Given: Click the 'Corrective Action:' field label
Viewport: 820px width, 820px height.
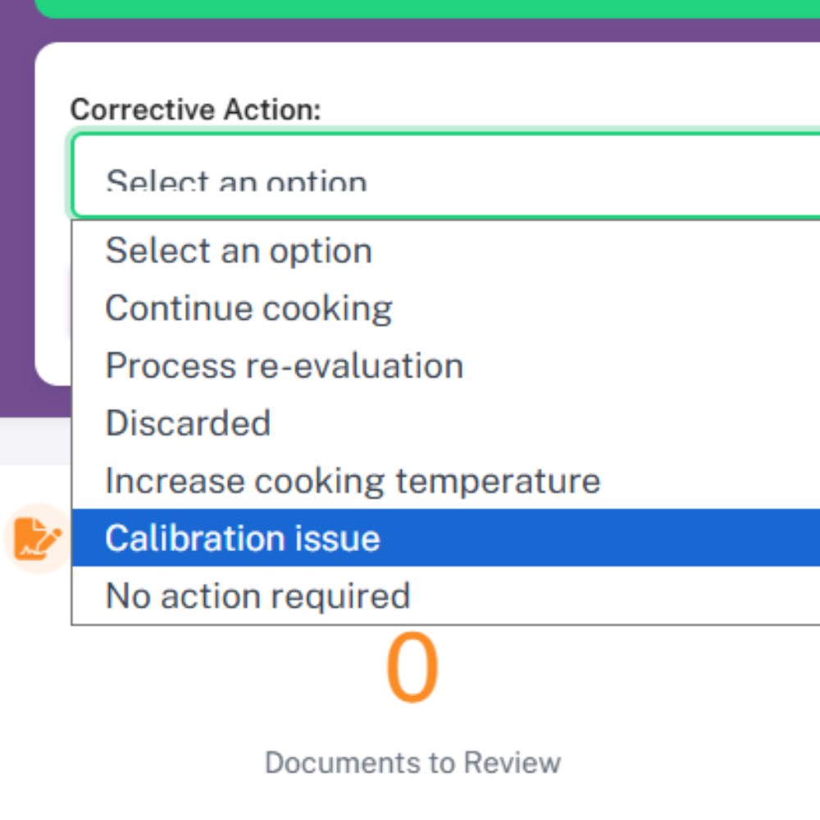Looking at the screenshot, I should tap(195, 110).
